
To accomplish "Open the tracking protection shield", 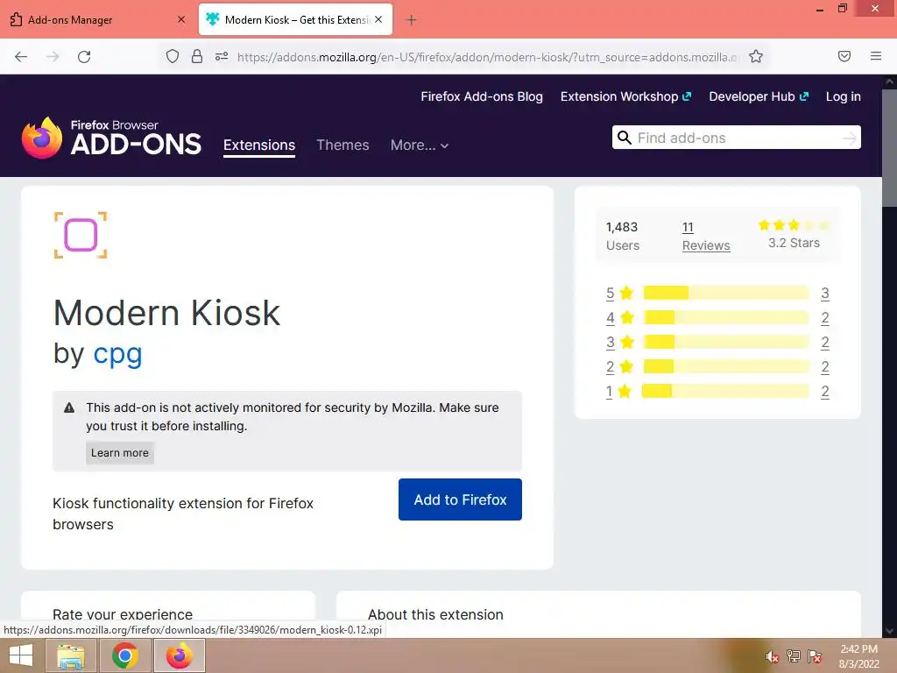I will pyautogui.click(x=173, y=56).
